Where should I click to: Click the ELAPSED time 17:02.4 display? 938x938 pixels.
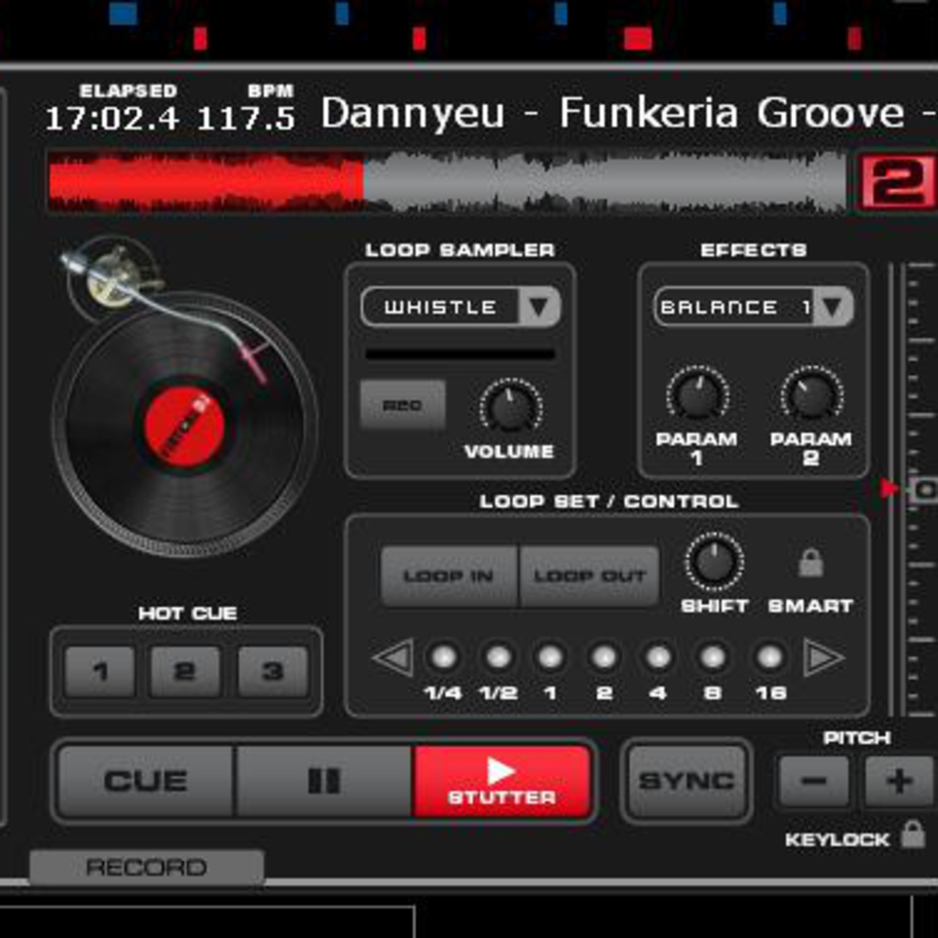112,119
